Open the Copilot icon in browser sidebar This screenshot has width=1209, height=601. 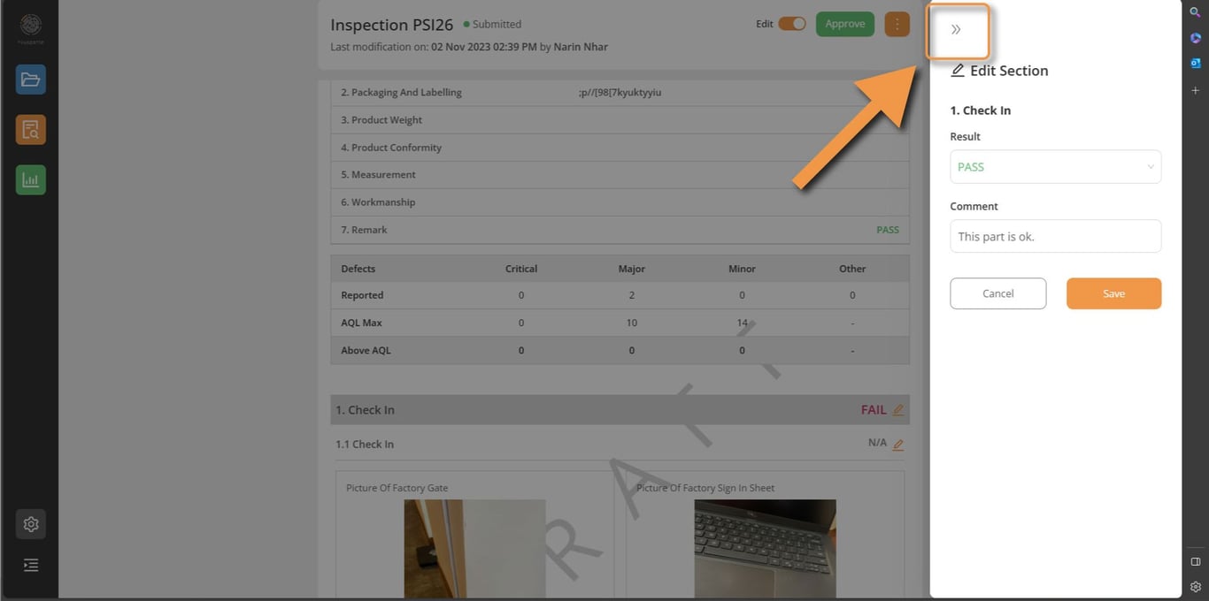pyautogui.click(x=1195, y=38)
